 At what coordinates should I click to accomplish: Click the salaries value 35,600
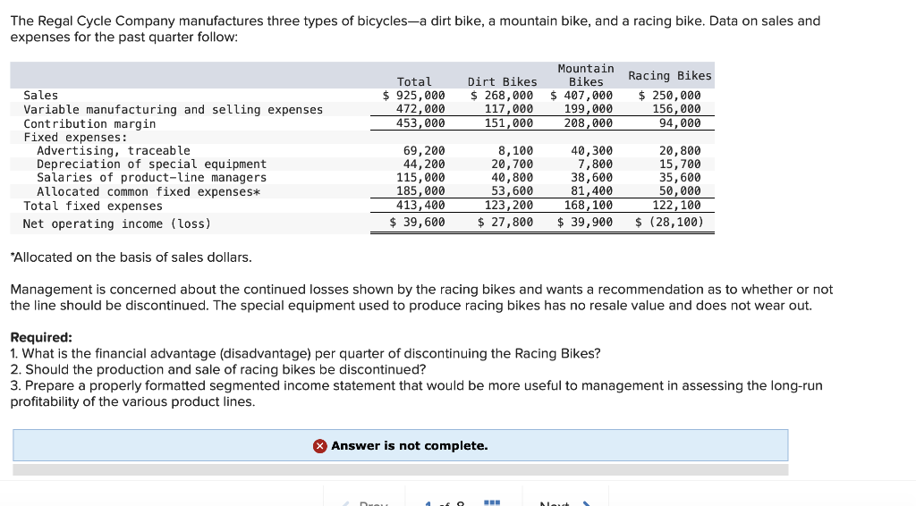tap(680, 177)
